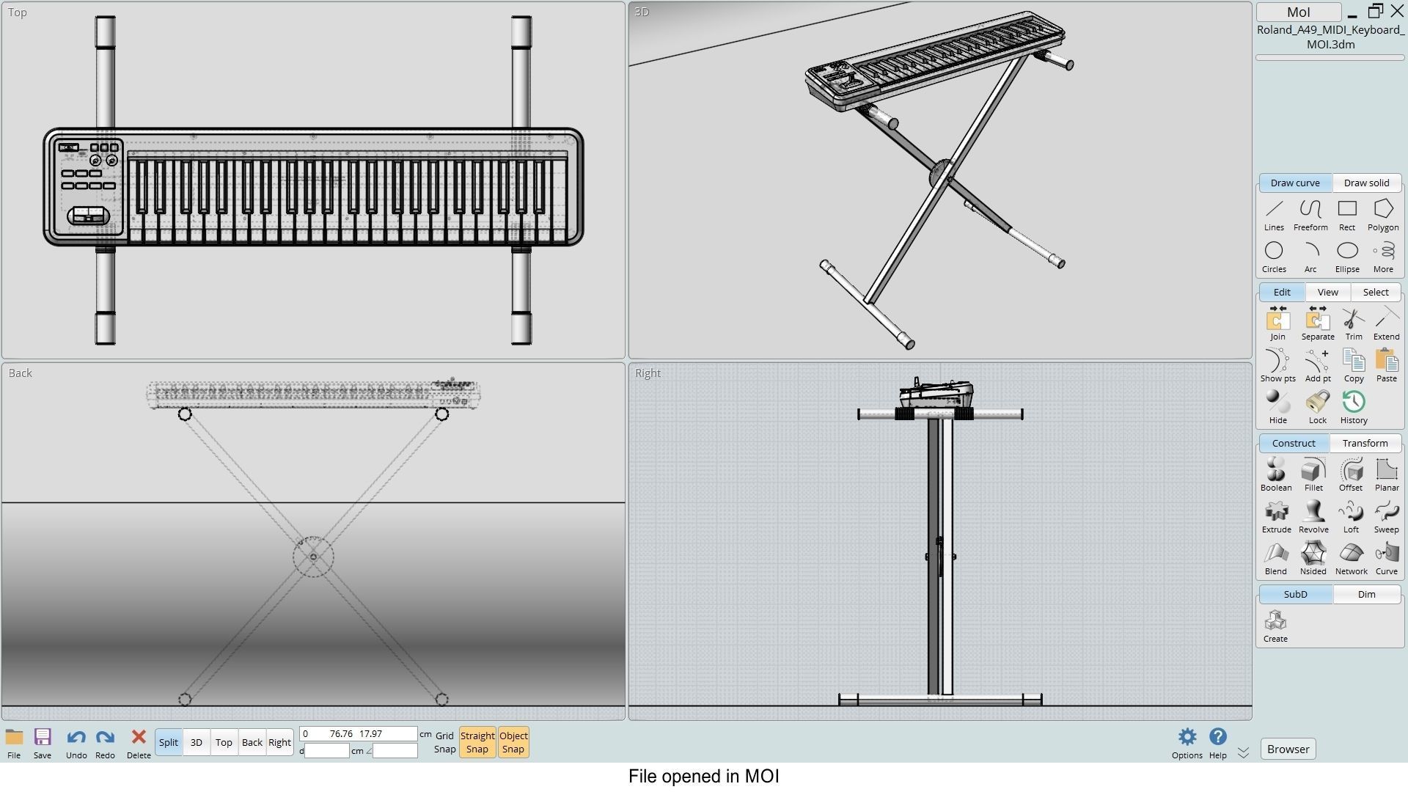
Task: Click the Add pt tool
Action: click(1318, 367)
